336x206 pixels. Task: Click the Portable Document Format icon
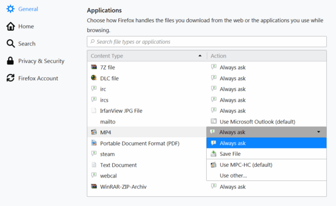pos(94,143)
